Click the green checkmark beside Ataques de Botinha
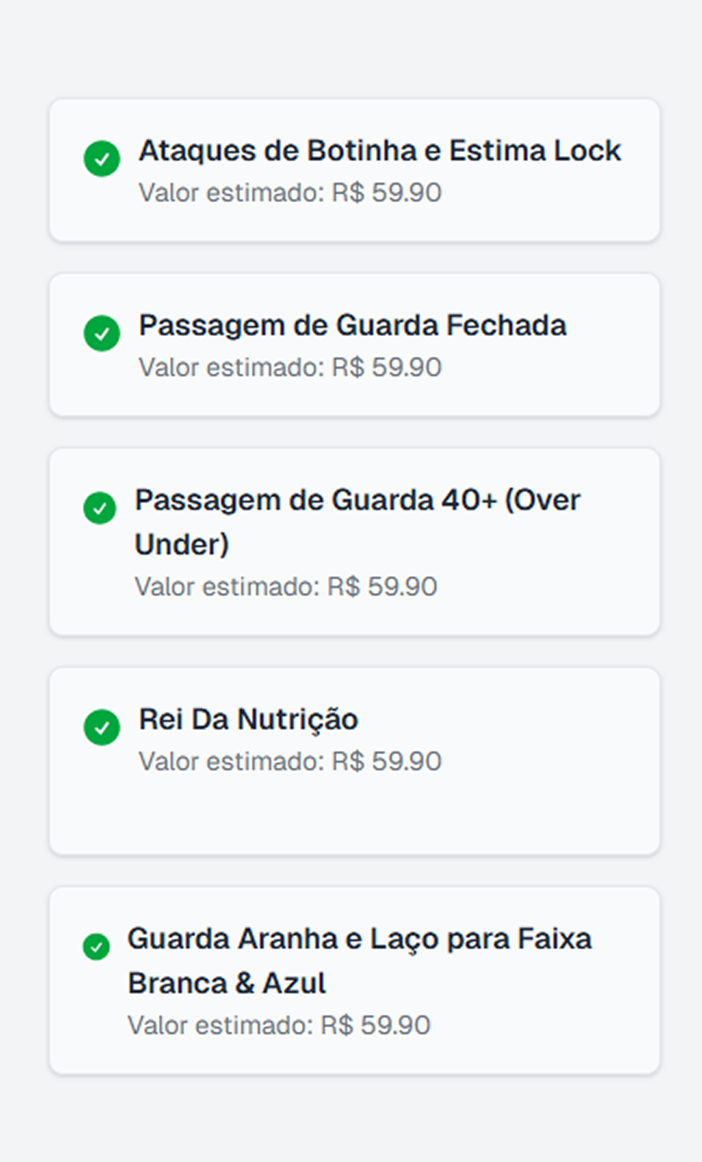This screenshot has width=702, height=1162. point(102,159)
